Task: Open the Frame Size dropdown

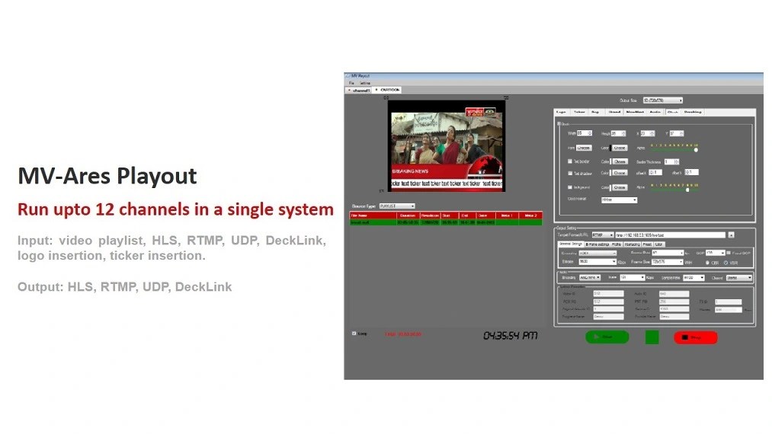Action: coord(668,262)
